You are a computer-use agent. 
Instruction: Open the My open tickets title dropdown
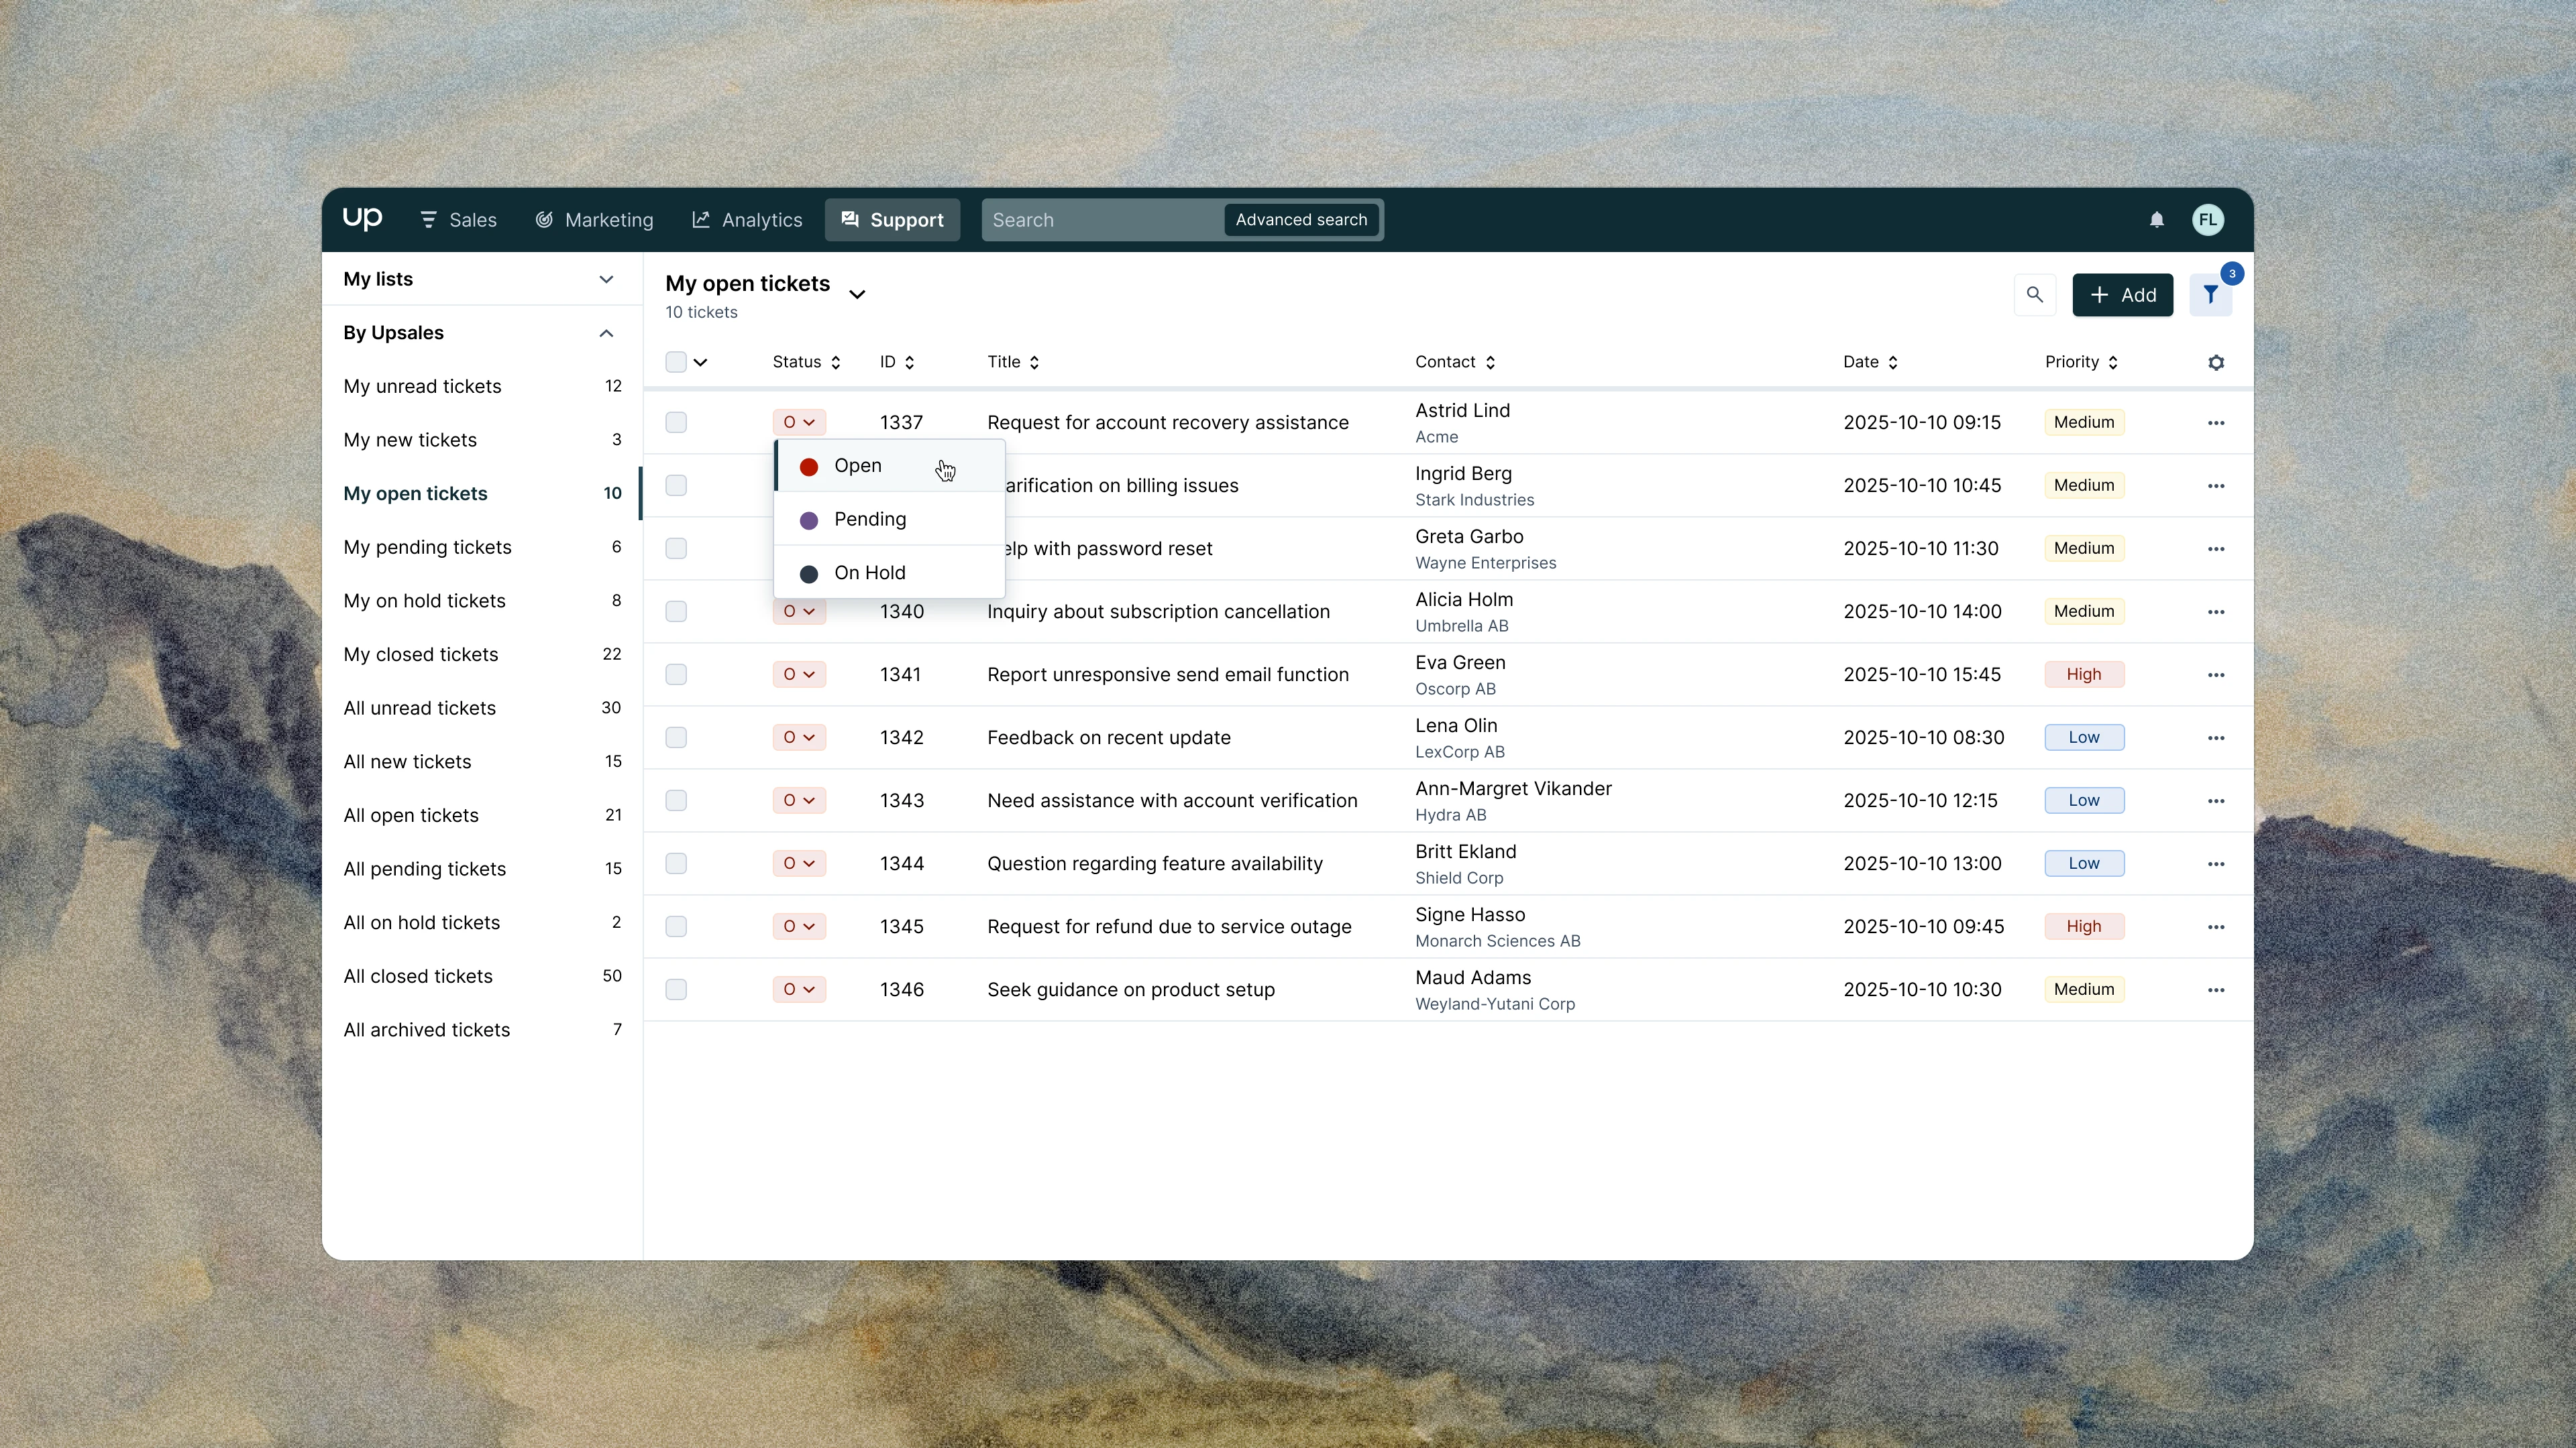857,294
